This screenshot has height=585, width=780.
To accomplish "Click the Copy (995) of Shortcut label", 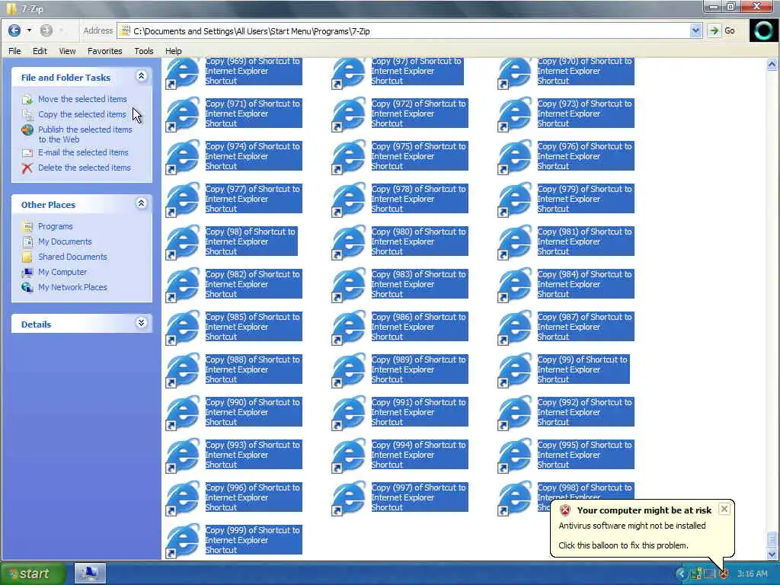I will (x=586, y=455).
